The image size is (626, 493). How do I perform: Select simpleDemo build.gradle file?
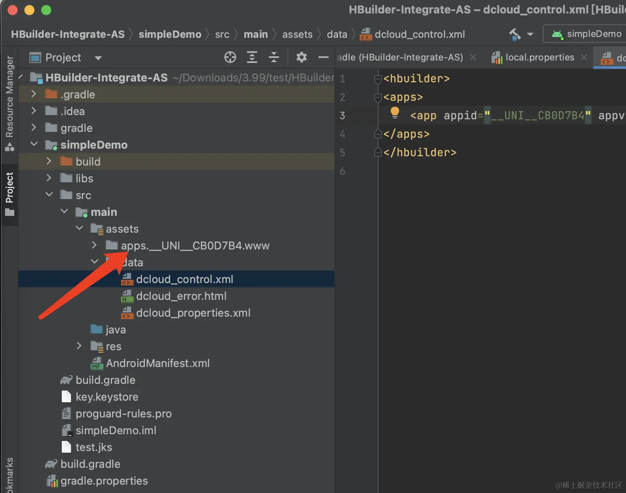coord(176,380)
